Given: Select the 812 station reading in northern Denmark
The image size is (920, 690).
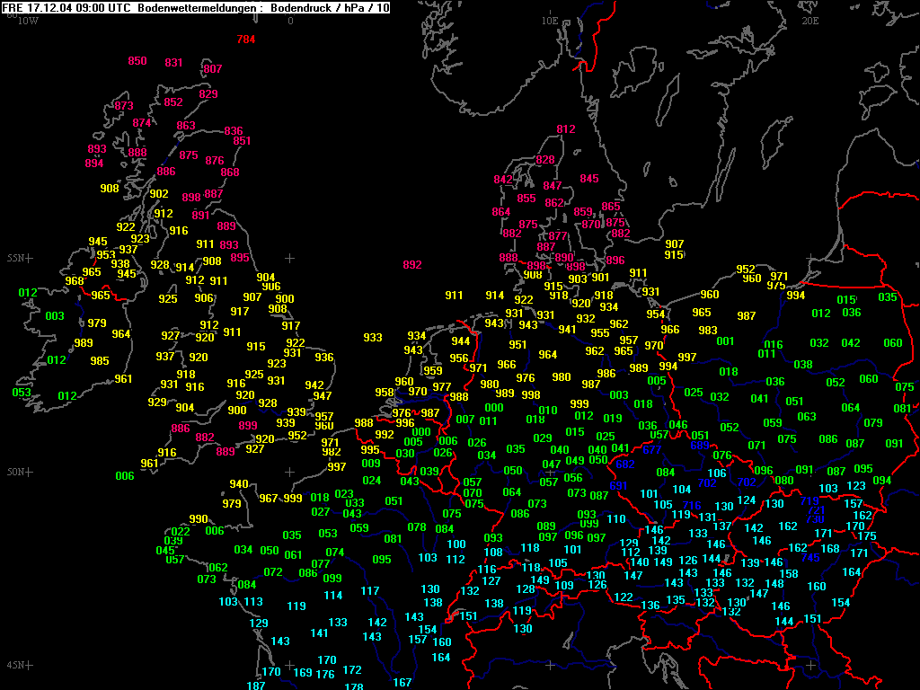Looking at the screenshot, I should click(x=566, y=129).
